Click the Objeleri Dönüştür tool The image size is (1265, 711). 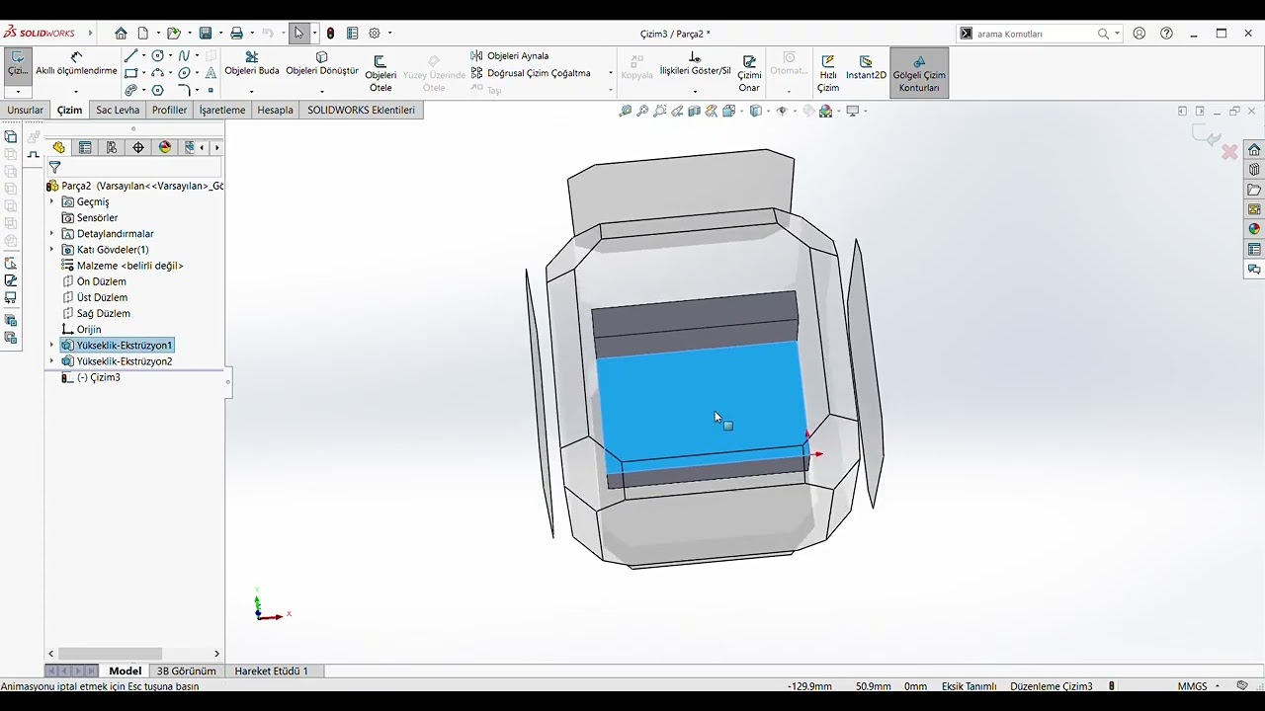coord(322,64)
